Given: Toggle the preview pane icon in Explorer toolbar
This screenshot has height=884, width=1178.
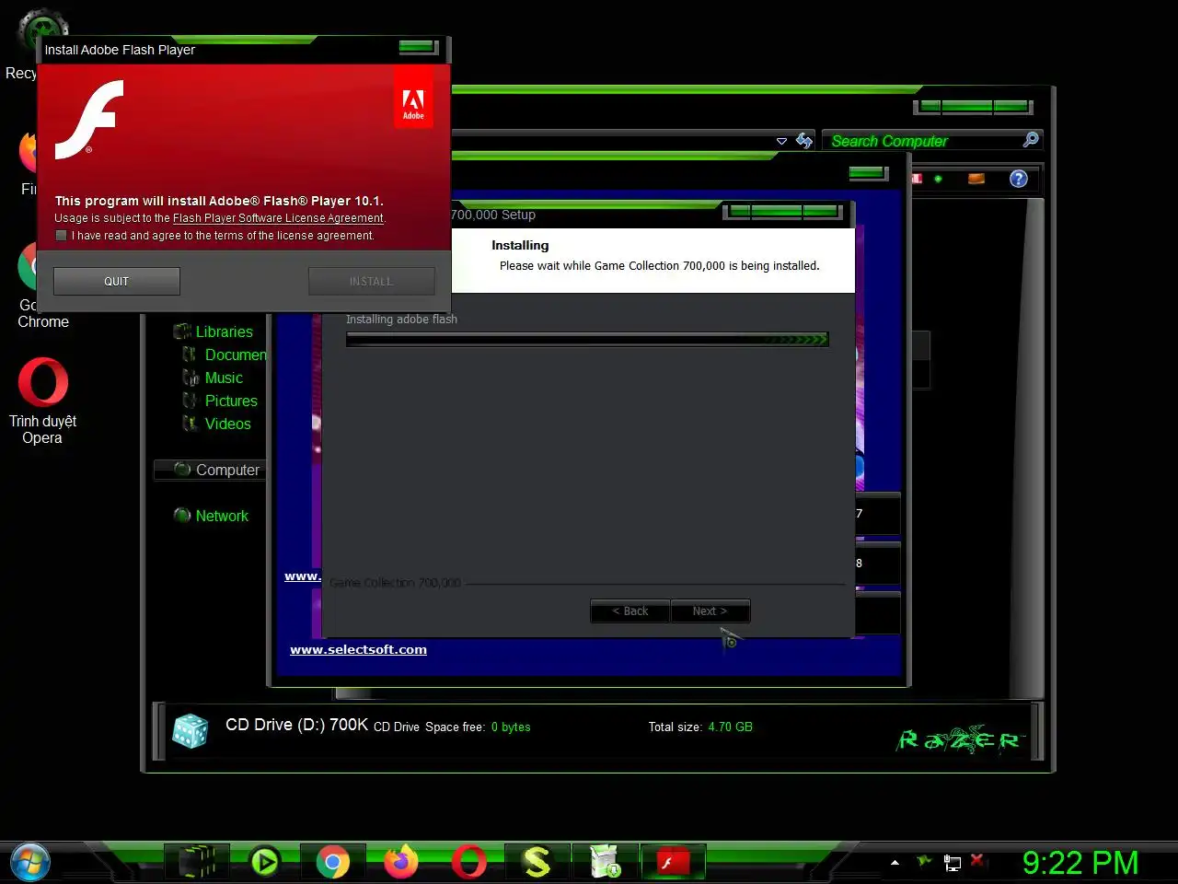Looking at the screenshot, I should pyautogui.click(x=976, y=179).
